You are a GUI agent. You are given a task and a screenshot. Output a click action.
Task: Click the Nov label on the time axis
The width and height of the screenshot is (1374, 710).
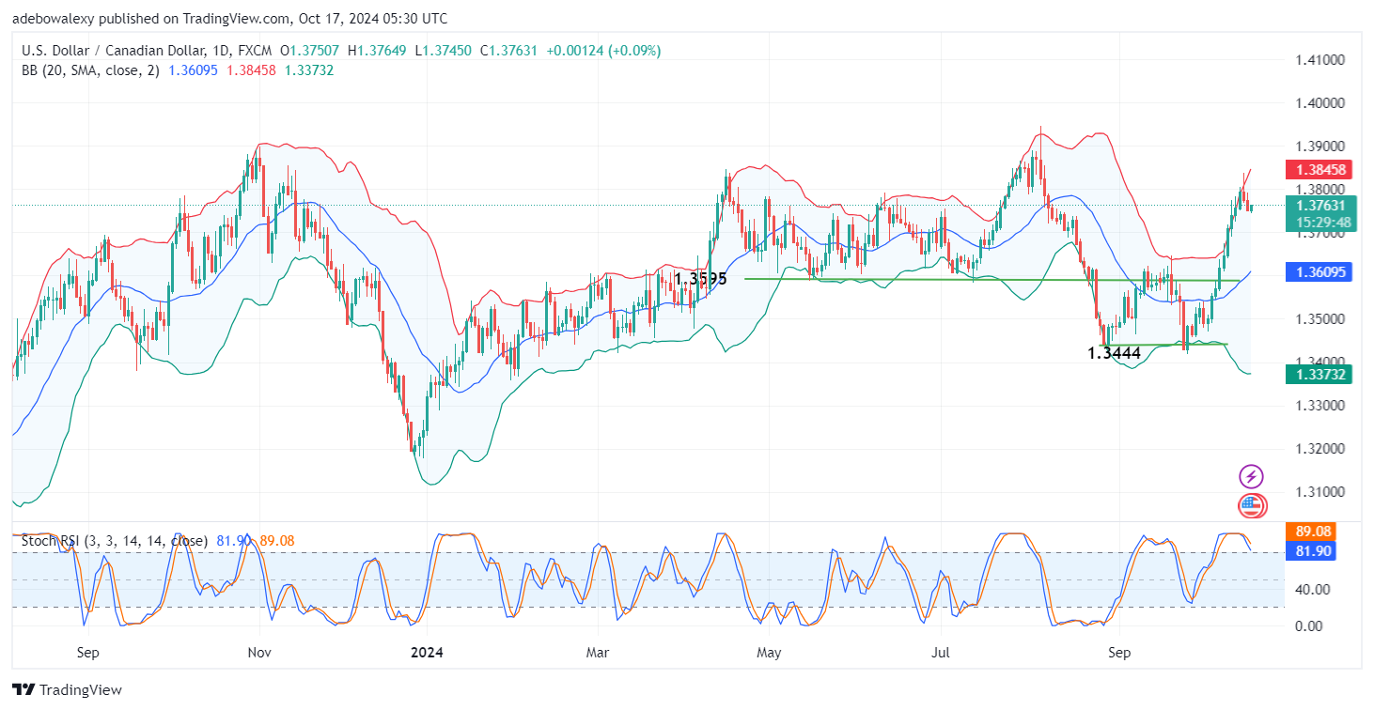click(x=260, y=651)
